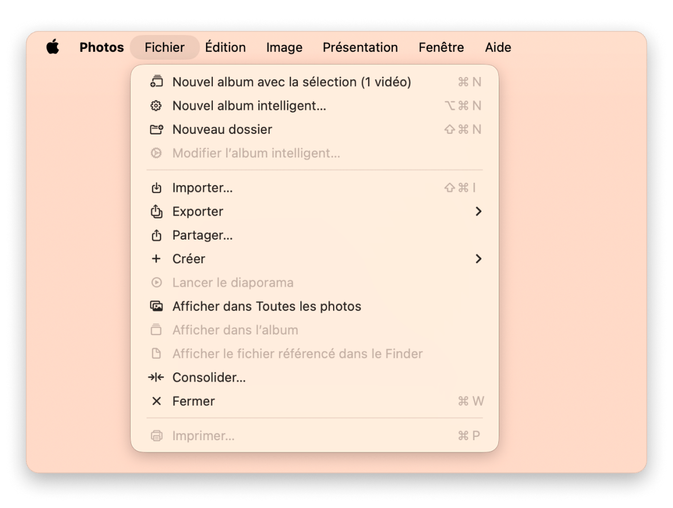Click the new folder icon
Image resolution: width=673 pixels, height=508 pixels.
click(156, 129)
